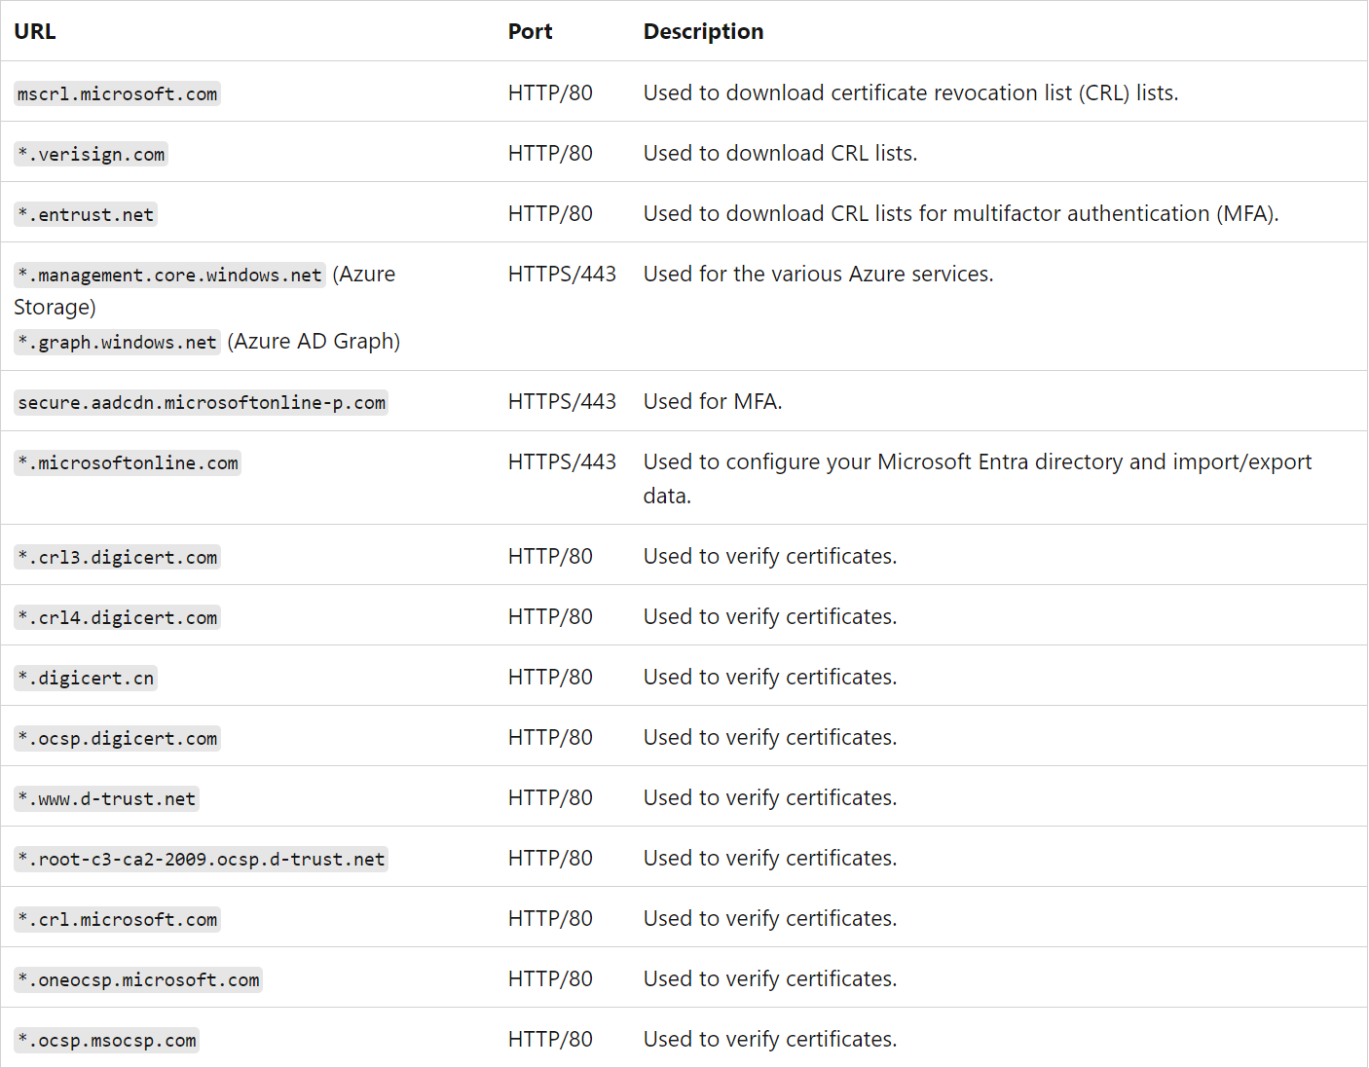Select the *.digicert.cn URL text
The height and width of the screenshot is (1068, 1369).
(86, 679)
